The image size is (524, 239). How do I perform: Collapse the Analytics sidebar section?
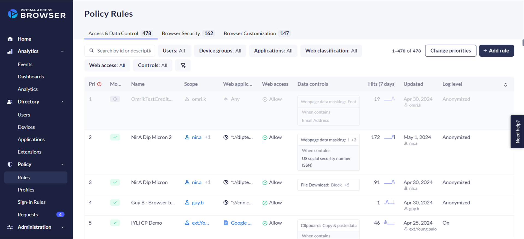click(62, 51)
